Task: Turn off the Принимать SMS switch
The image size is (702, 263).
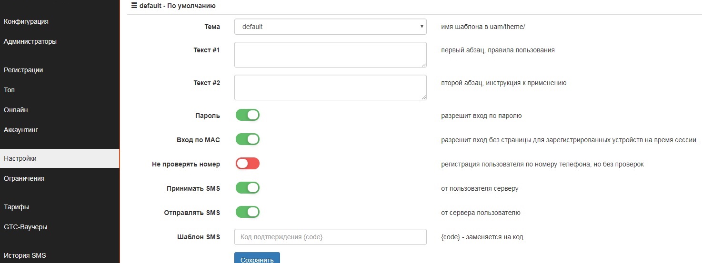Action: pos(247,188)
